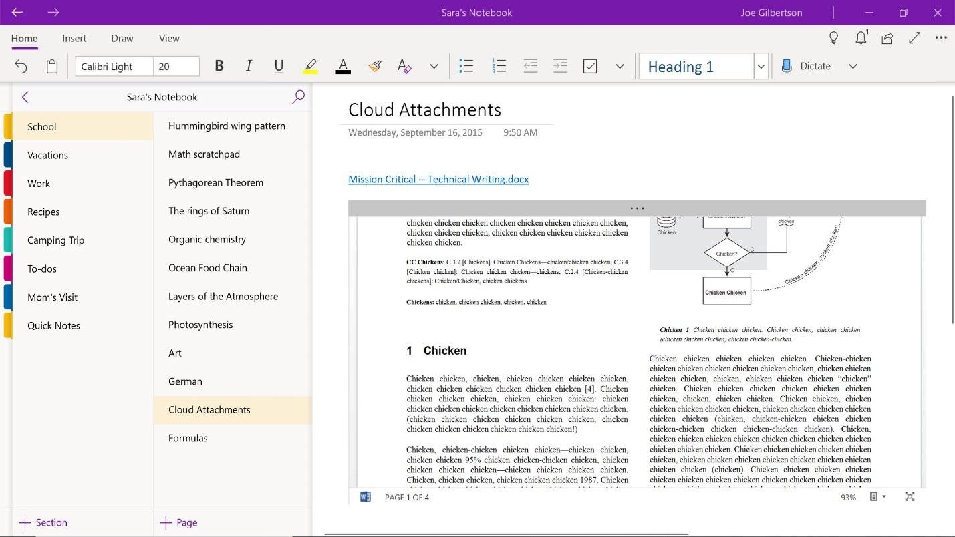The height and width of the screenshot is (537, 955).
Task: Add a new section
Action: click(43, 522)
